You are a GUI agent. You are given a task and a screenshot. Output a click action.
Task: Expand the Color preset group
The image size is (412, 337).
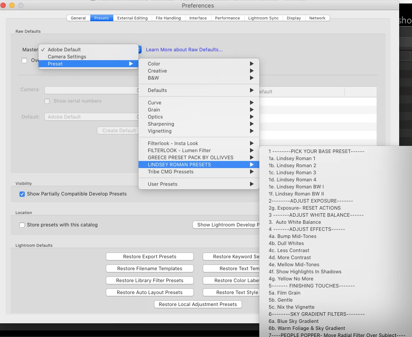click(199, 64)
